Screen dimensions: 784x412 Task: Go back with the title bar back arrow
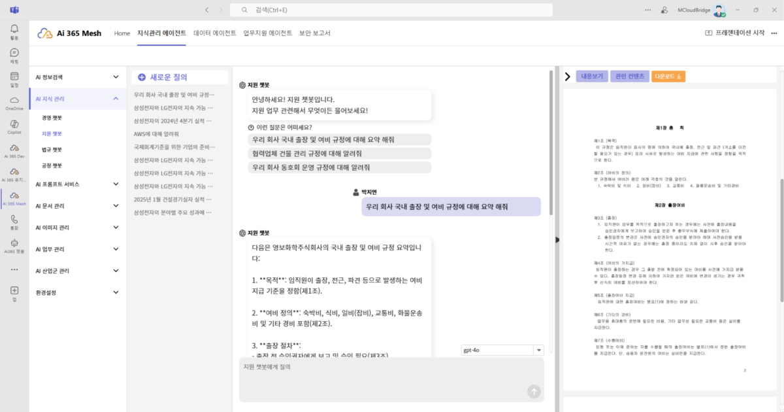click(x=206, y=10)
